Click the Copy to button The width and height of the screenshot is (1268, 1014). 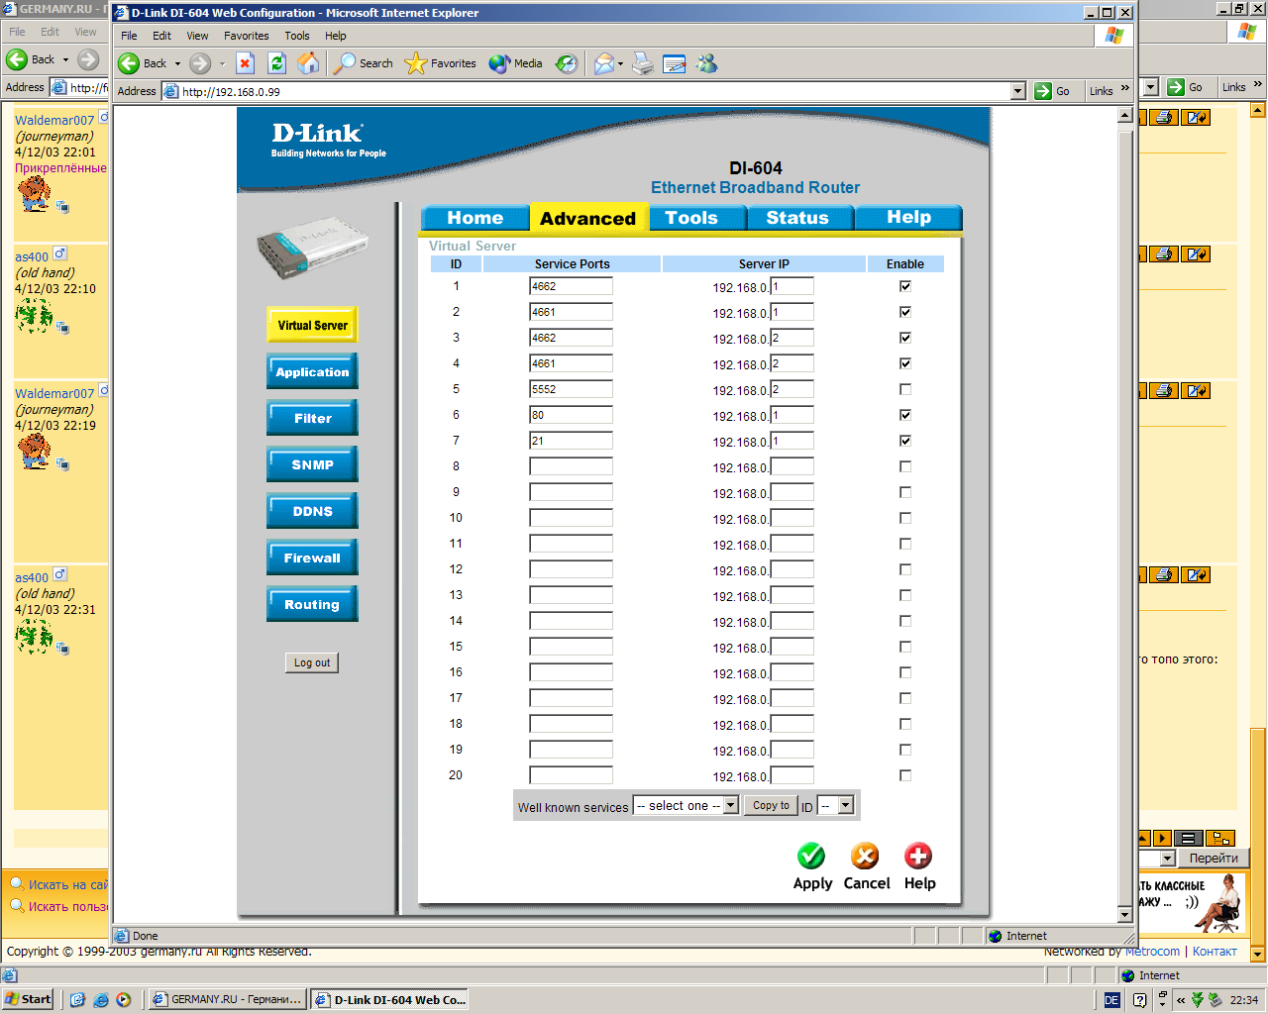coord(771,805)
